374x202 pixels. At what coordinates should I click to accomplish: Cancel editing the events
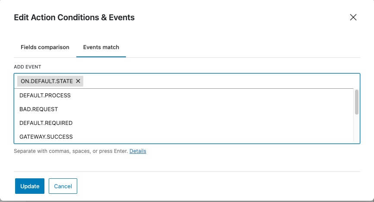pyautogui.click(x=63, y=186)
